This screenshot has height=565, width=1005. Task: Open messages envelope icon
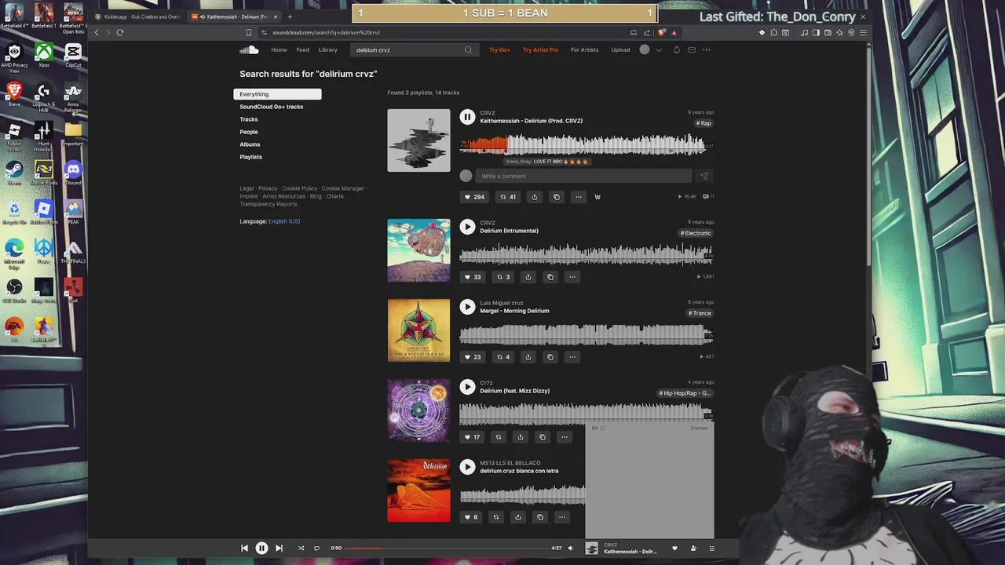[692, 49]
